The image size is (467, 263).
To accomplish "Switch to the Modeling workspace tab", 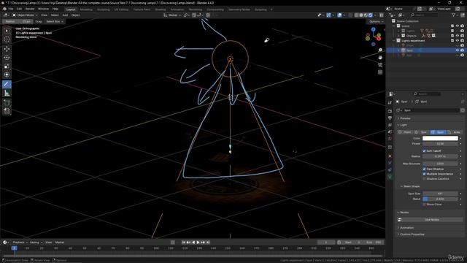I will [x=86, y=9].
